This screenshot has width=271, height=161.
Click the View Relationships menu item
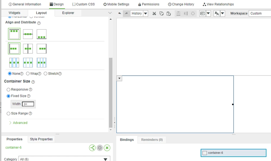[218, 4]
